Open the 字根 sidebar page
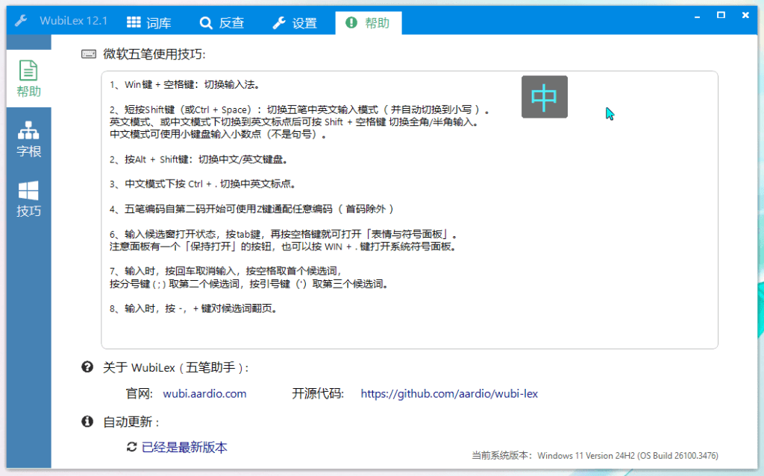The image size is (764, 476). [29, 139]
